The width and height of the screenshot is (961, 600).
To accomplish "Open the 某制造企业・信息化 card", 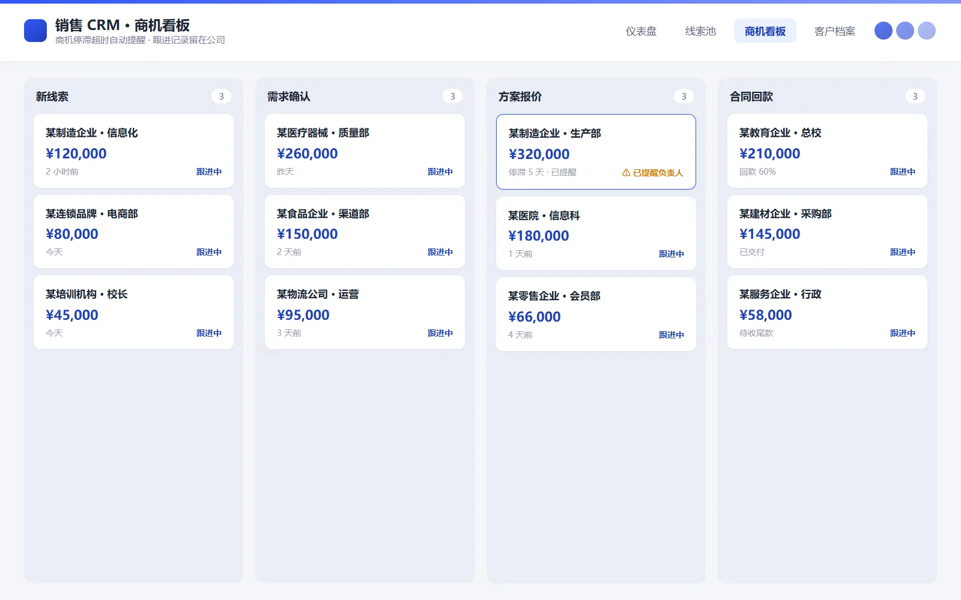I will click(133, 151).
